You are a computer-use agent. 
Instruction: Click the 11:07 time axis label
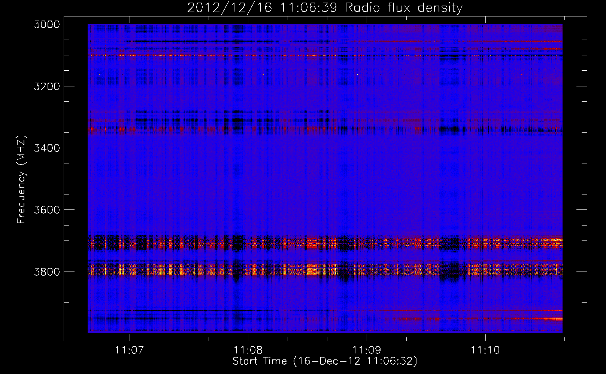[130, 350]
